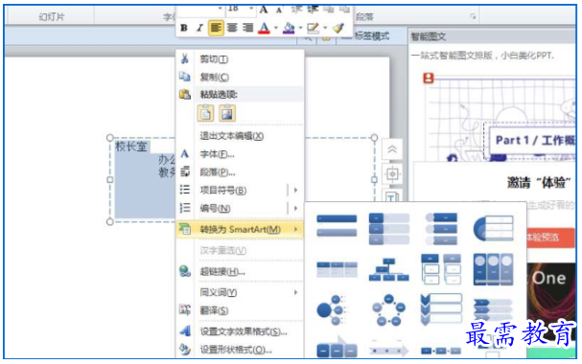
Task: Click the bullets list icon beside 项目符号
Action: pyautogui.click(x=185, y=190)
